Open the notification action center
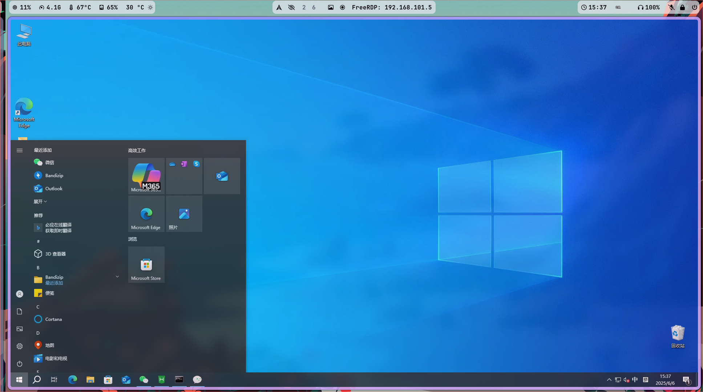 click(687, 380)
